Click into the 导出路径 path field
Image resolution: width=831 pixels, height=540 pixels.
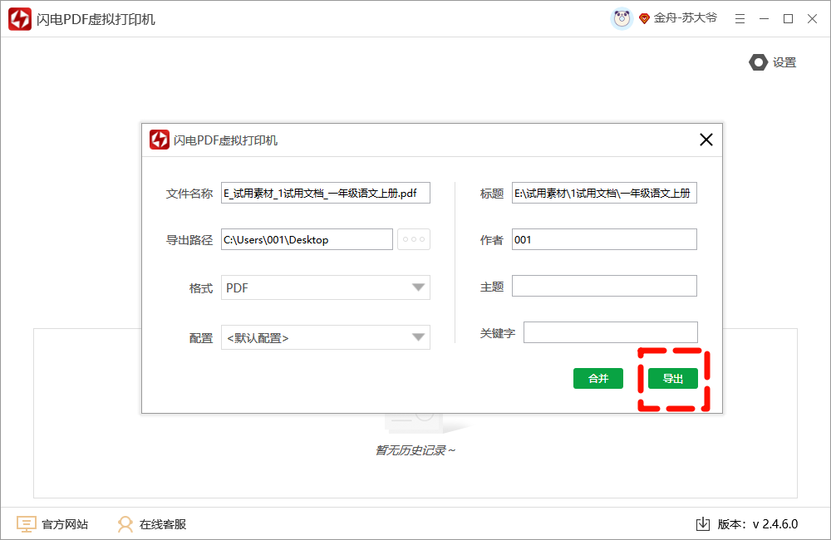(307, 239)
